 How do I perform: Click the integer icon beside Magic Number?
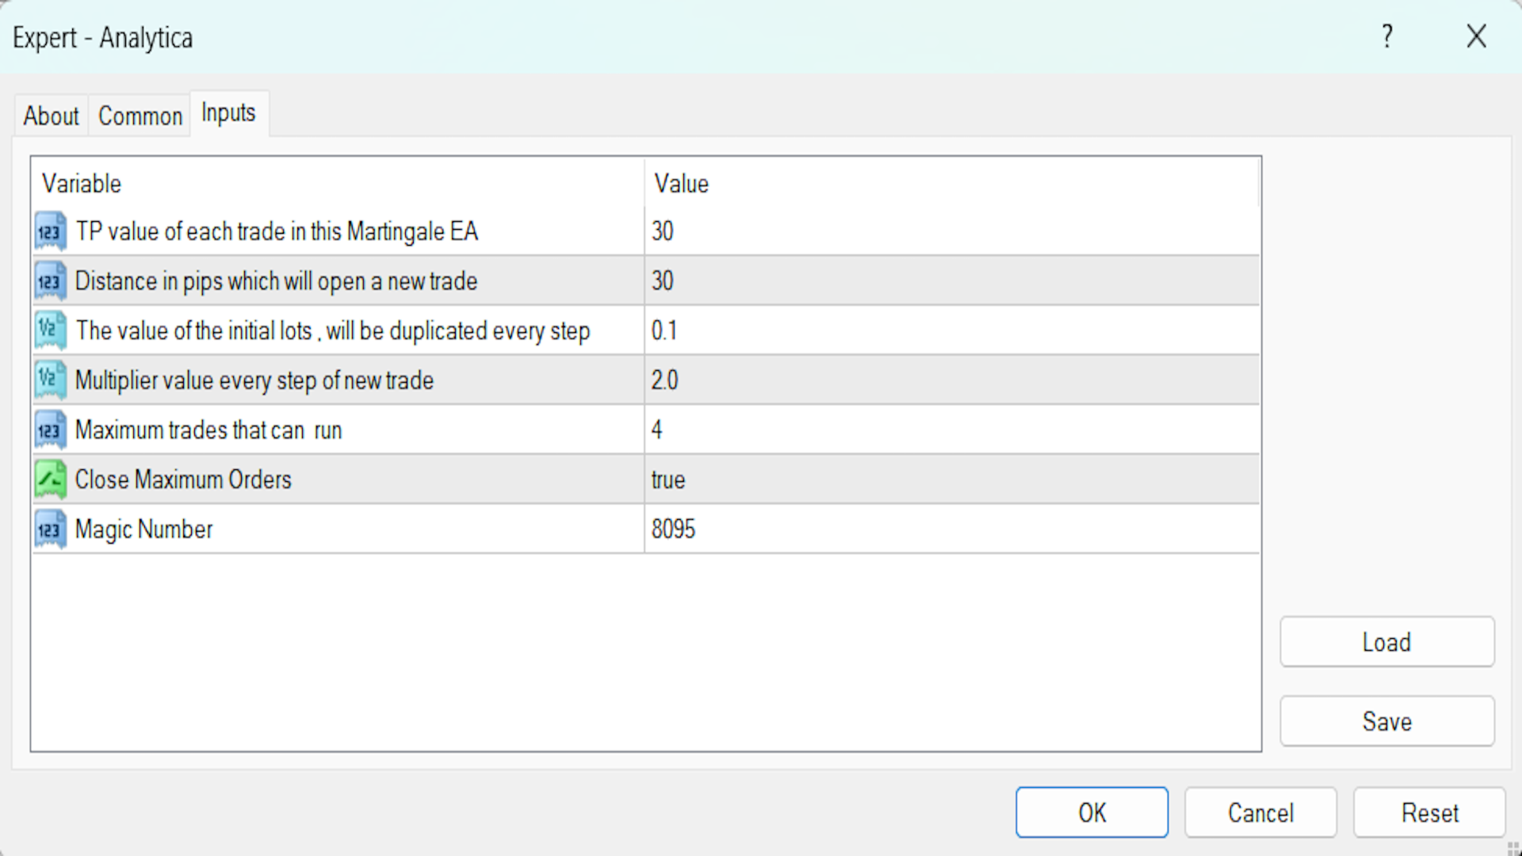click(x=50, y=529)
